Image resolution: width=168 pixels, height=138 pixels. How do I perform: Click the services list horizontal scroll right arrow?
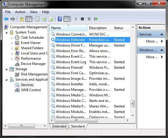pos(128,120)
